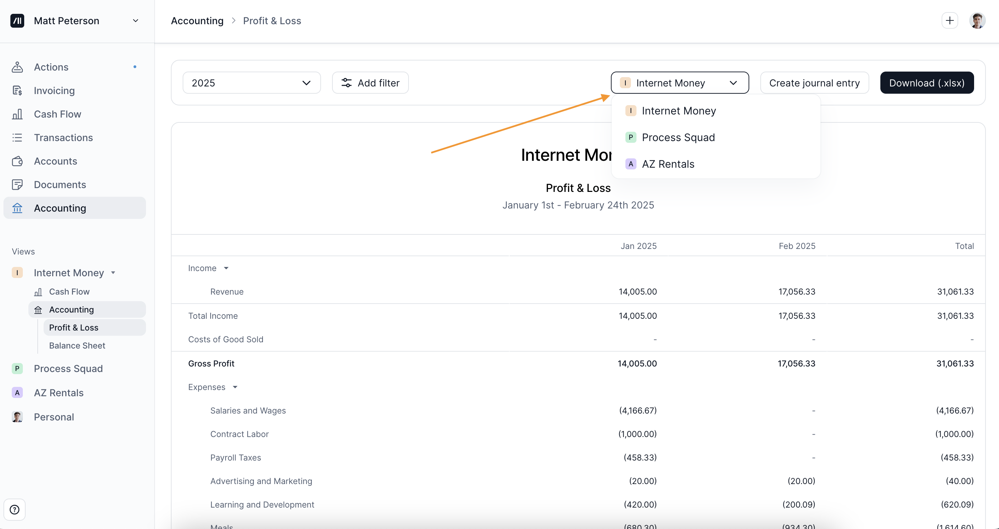Choose AZ Rentals in dropdown list

click(x=668, y=164)
